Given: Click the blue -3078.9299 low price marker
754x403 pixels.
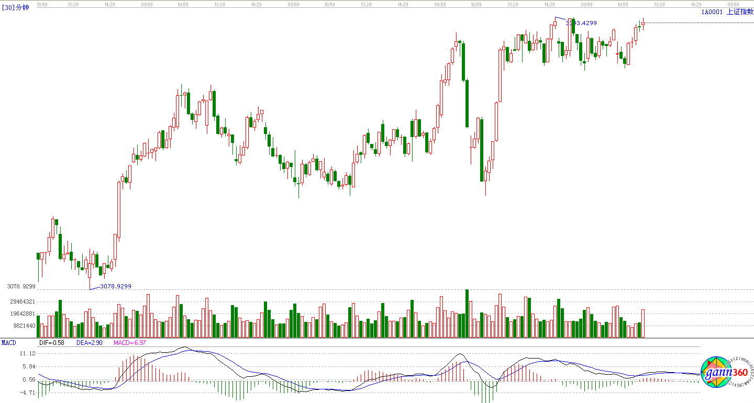Looking at the screenshot, I should (115, 286).
